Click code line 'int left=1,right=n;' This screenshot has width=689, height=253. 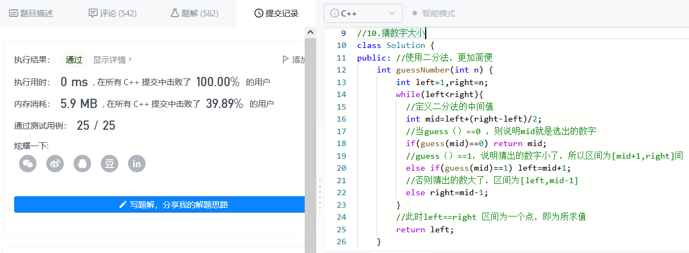(442, 82)
